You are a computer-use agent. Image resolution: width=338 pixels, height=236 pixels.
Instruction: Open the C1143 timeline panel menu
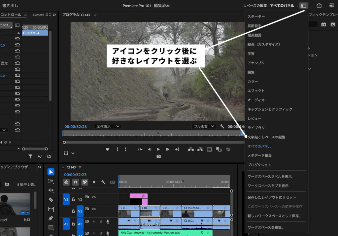pyautogui.click(x=80, y=167)
